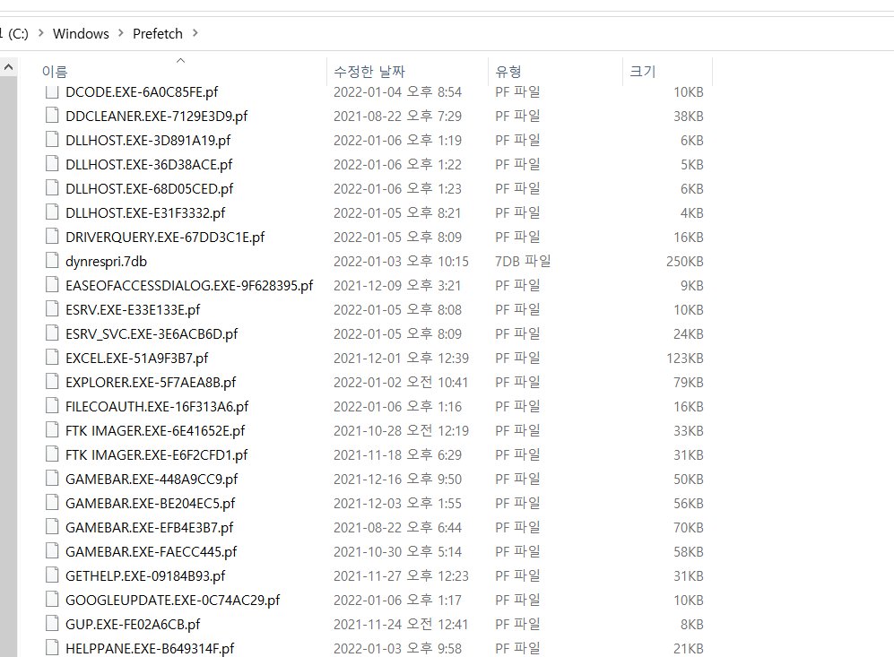Select file name EASEOFACCESSDIALOG.EXE-9F628395.pf

[x=189, y=286]
